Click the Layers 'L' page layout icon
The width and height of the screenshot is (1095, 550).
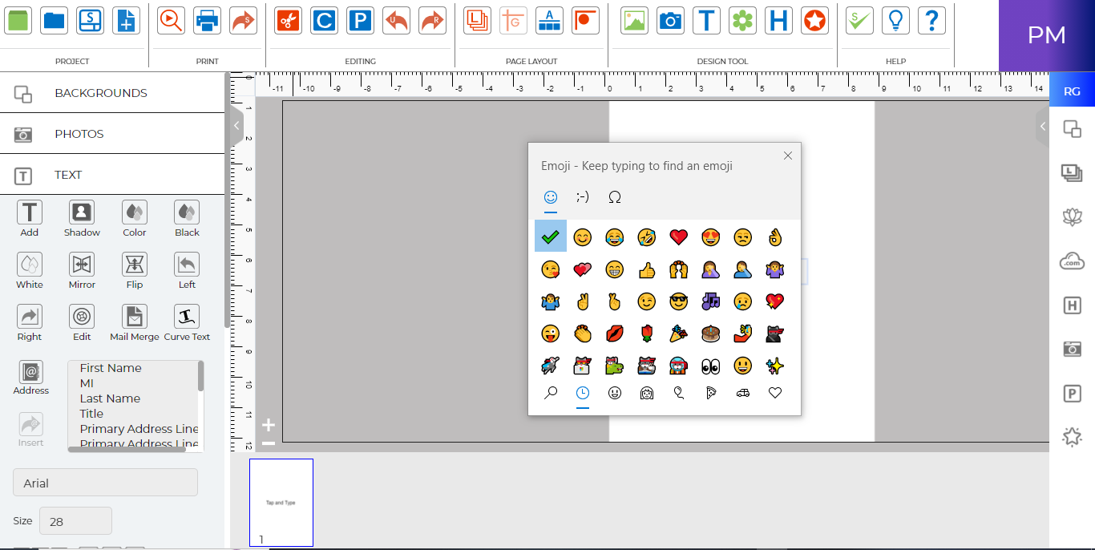tap(477, 20)
